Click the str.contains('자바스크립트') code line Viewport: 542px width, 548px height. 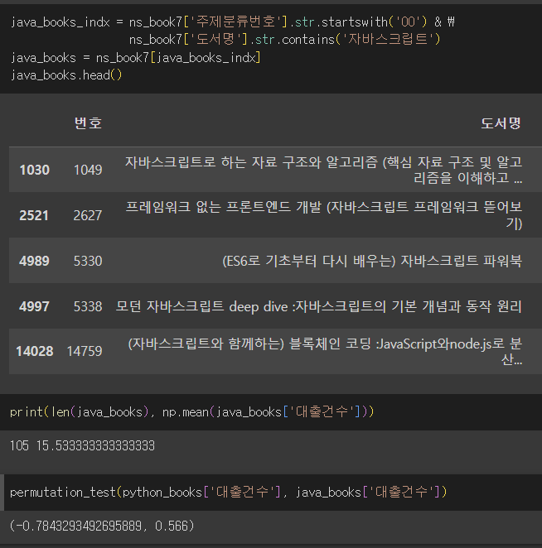[x=284, y=40]
